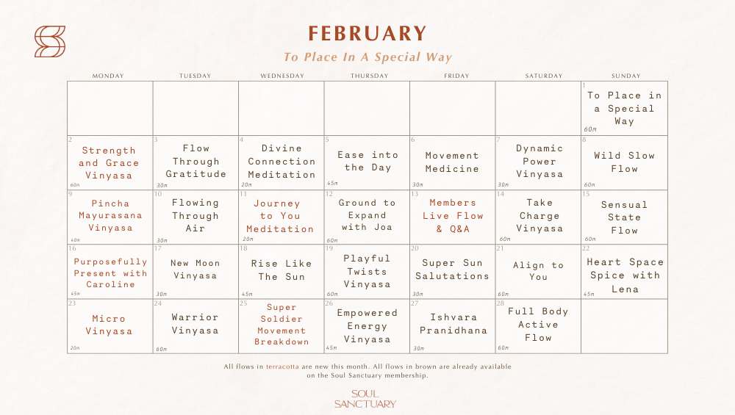The height and width of the screenshot is (415, 735).
Task: Open Ishvara Pranidhana on the 27th
Action: tap(453, 324)
